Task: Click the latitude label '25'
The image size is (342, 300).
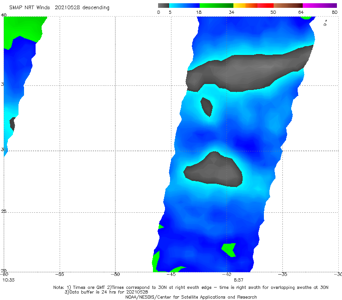Action: pos(4,211)
